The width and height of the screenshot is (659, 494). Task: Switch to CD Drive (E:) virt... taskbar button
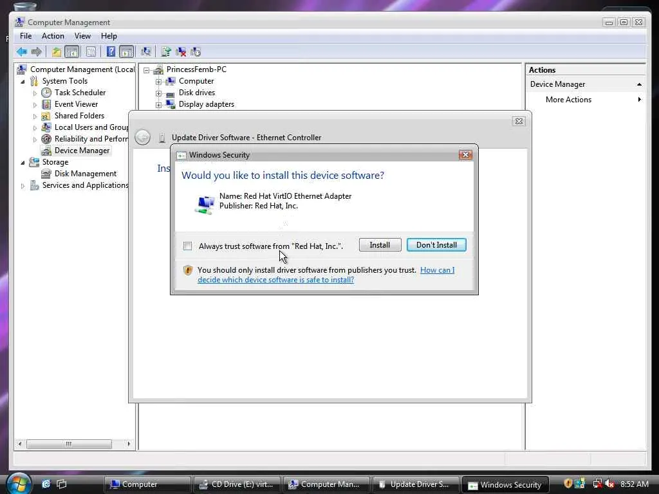click(x=237, y=484)
